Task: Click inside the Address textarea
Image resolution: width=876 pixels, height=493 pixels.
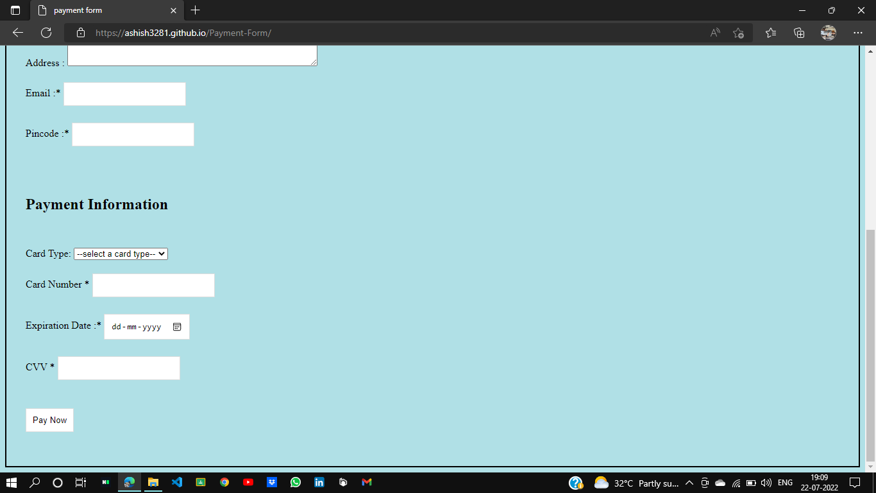Action: pyautogui.click(x=192, y=55)
